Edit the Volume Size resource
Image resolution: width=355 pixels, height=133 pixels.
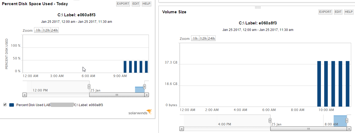[x=338, y=12]
